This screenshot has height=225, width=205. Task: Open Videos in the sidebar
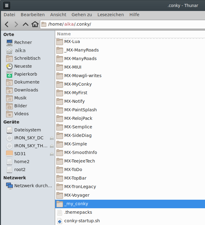tap(17, 114)
